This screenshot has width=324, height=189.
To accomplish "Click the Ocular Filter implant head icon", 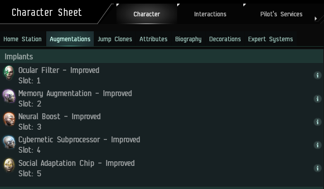I will tap(9, 73).
